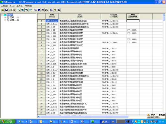Click the horizontal scrollbar under the table

(x=83, y=117)
